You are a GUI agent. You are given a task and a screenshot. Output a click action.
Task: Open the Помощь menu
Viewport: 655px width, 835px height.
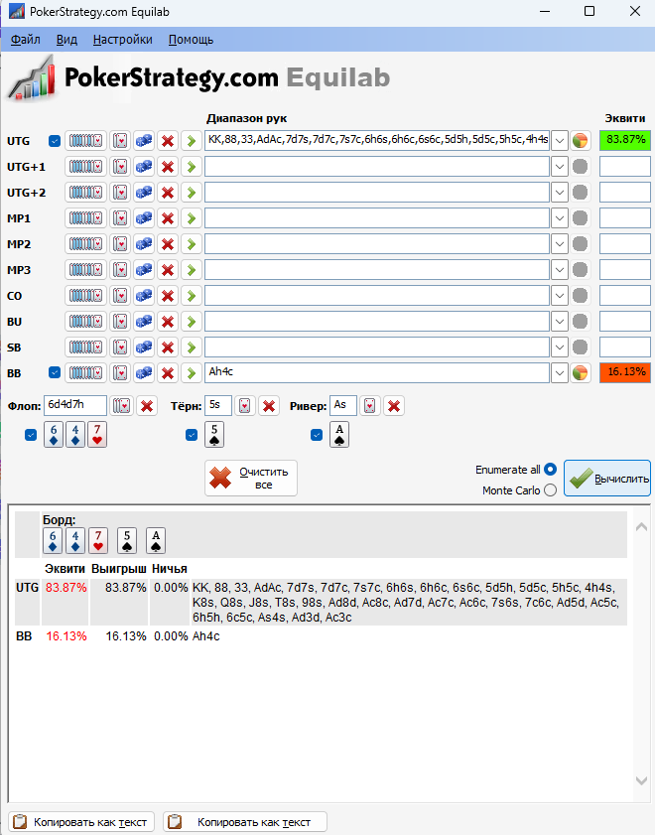191,40
